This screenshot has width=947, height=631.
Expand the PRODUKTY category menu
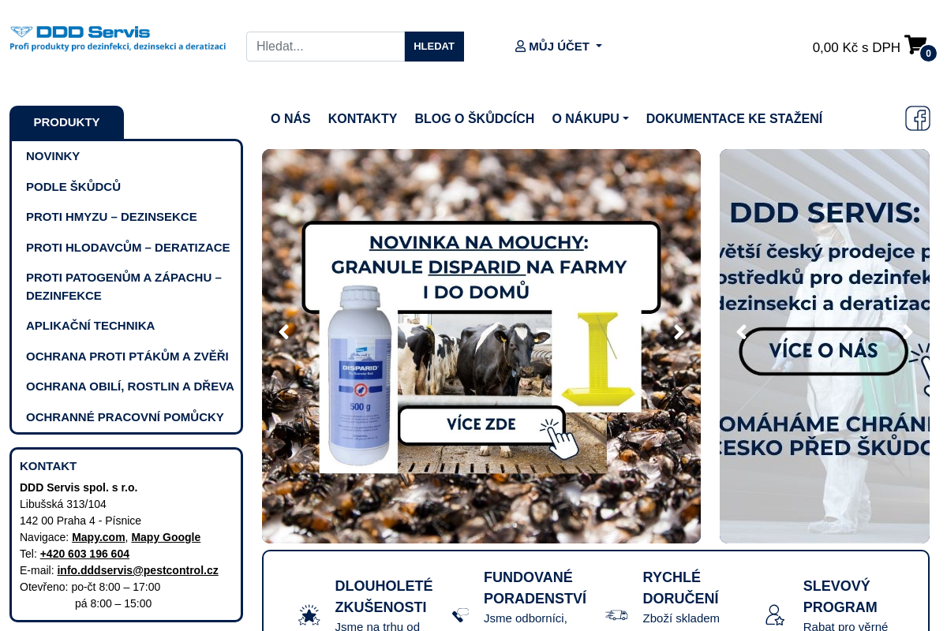tap(66, 122)
